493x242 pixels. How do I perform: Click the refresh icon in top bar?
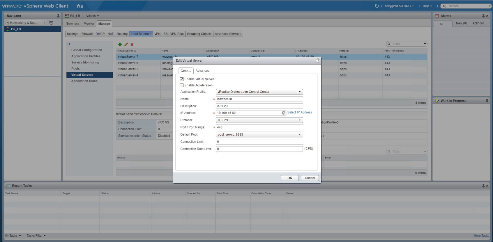[x=377, y=6]
